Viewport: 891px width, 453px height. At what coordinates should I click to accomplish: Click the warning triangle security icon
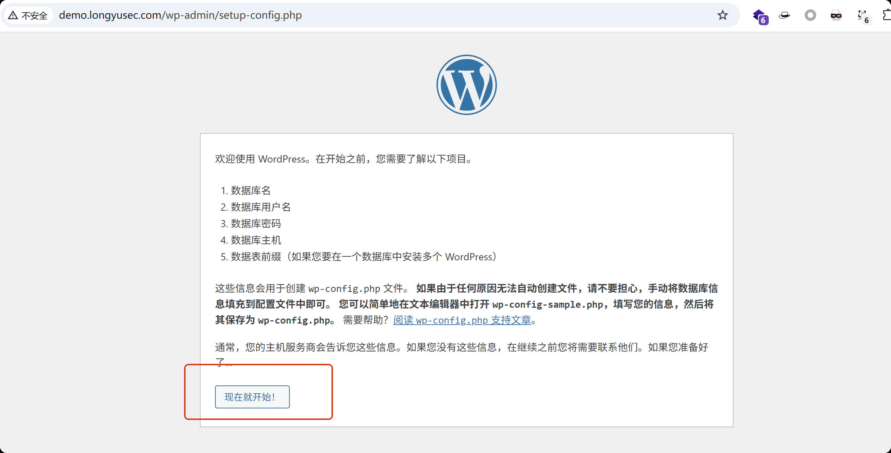[x=13, y=15]
